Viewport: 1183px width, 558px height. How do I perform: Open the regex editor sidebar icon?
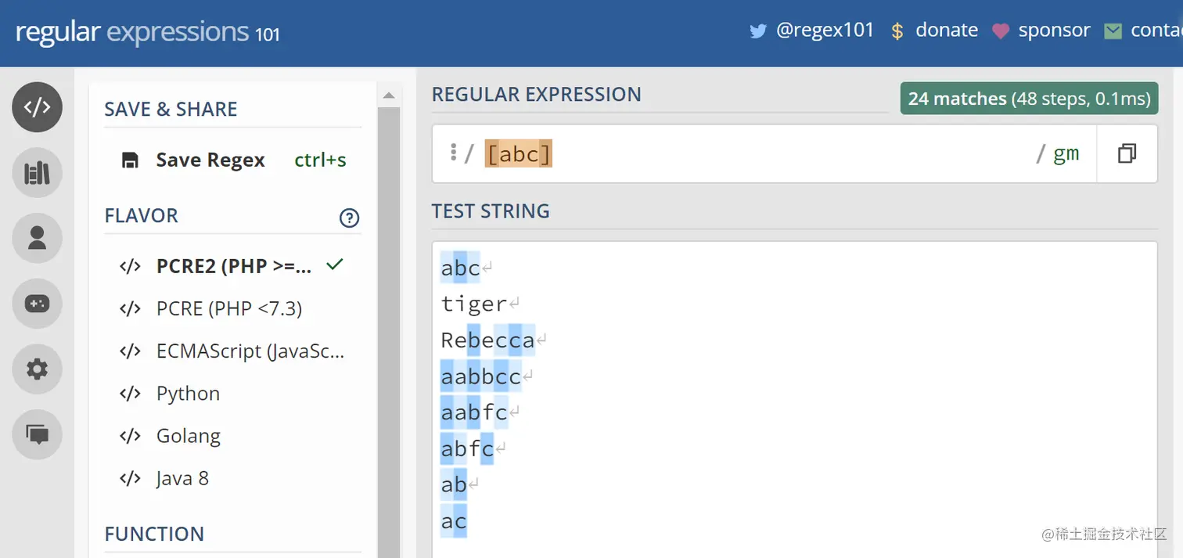tap(37, 107)
